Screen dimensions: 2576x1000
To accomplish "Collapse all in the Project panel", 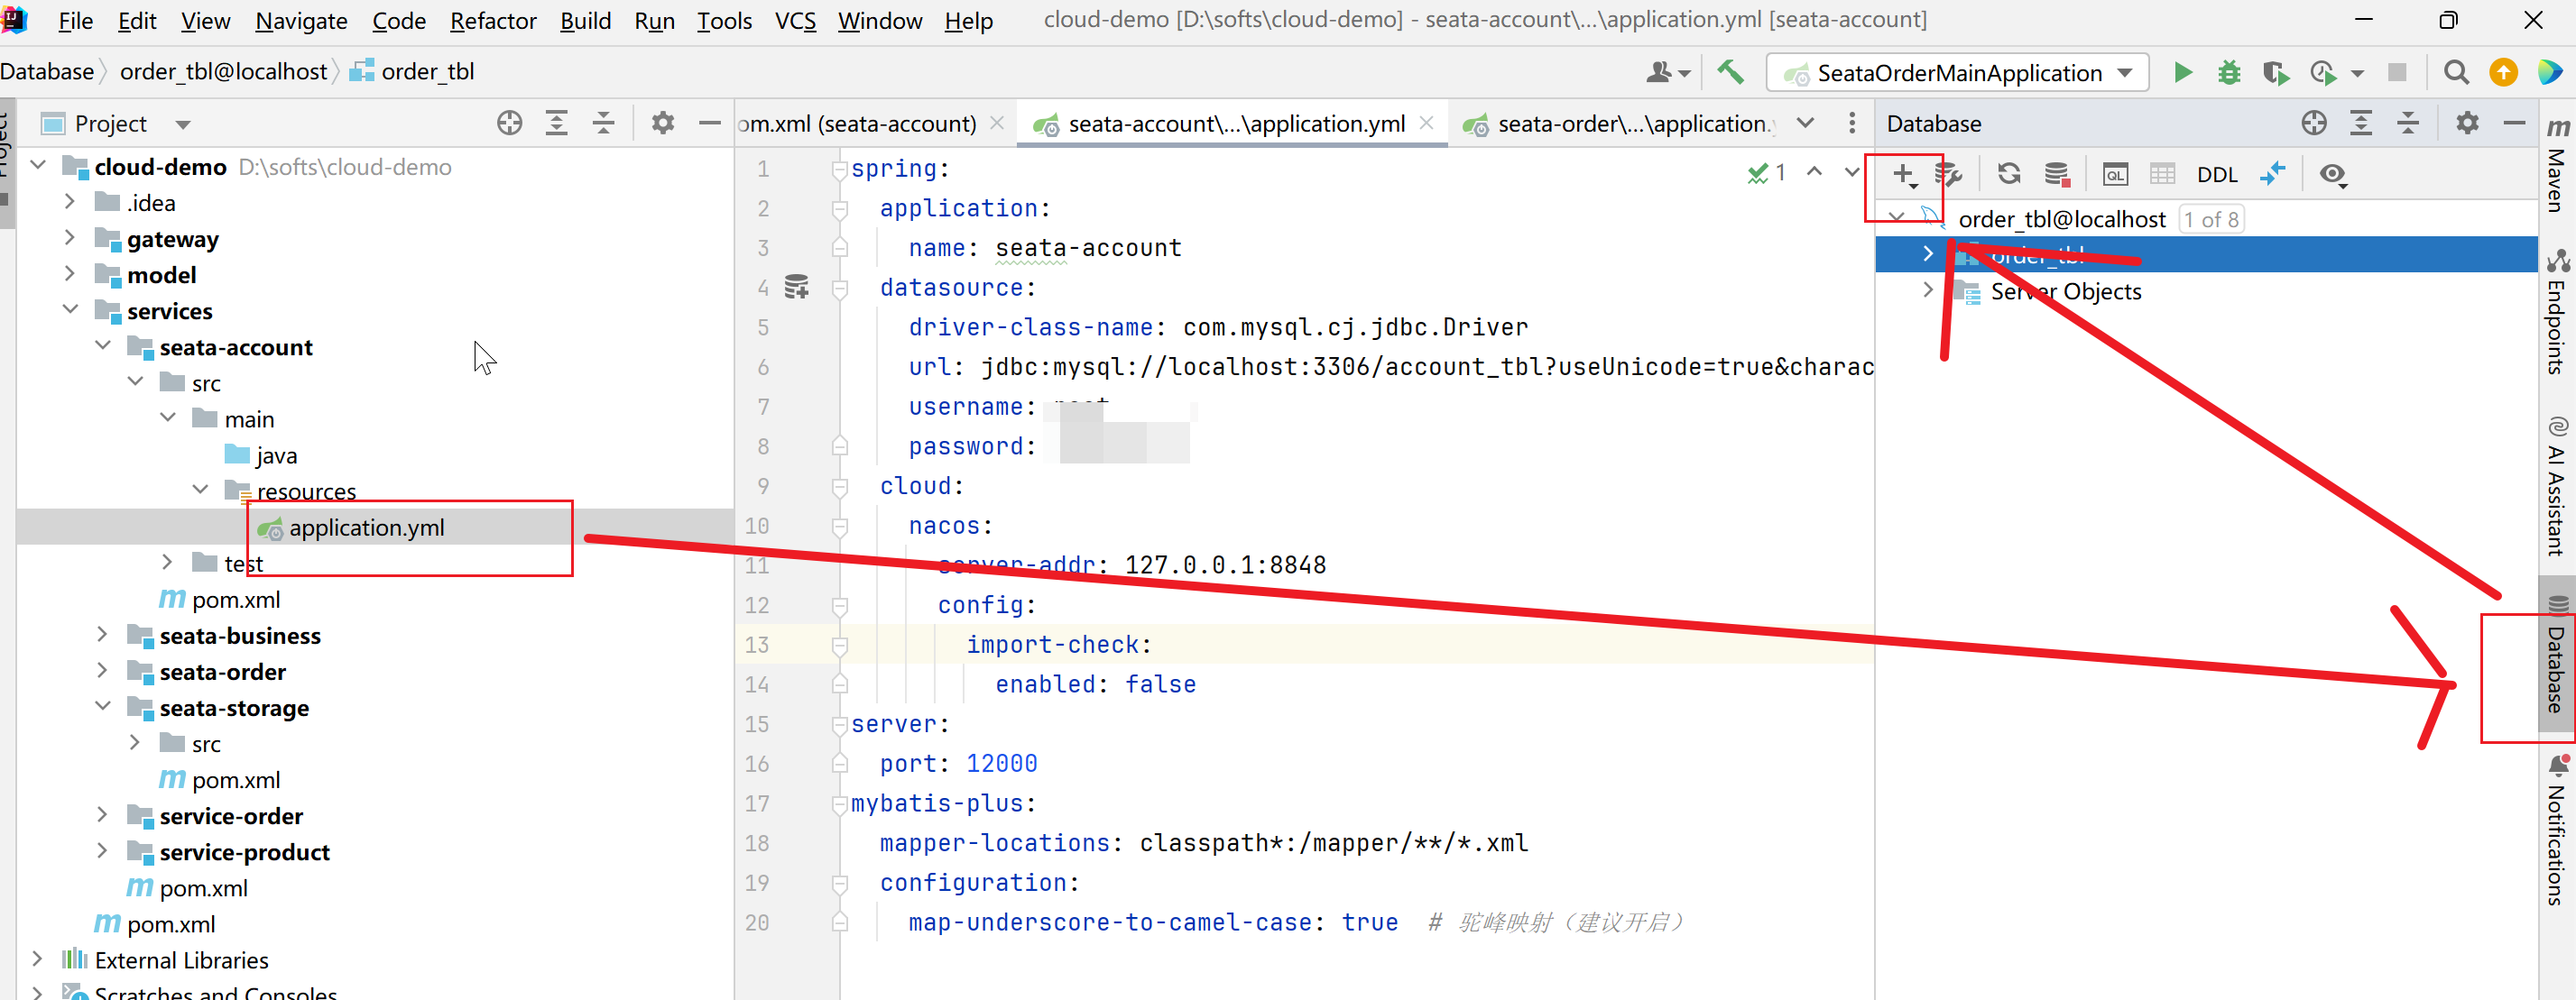I will click(x=603, y=123).
